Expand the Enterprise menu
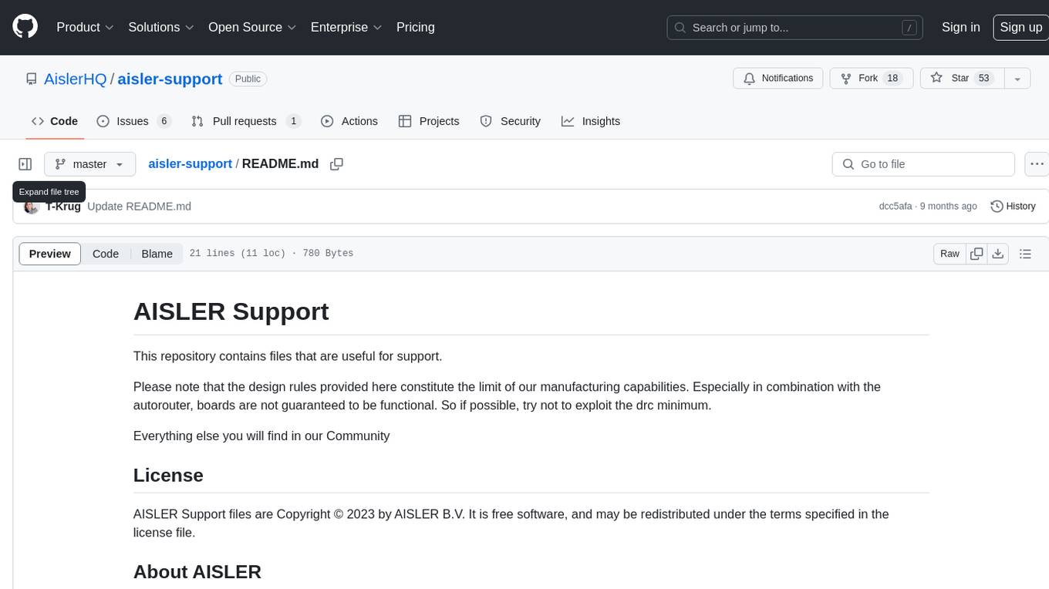 (x=346, y=27)
